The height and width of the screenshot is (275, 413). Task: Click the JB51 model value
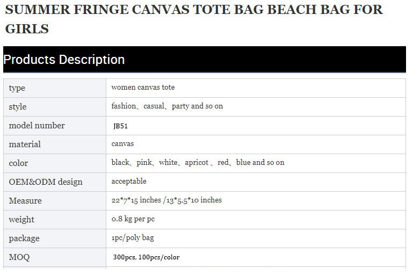[x=120, y=126]
